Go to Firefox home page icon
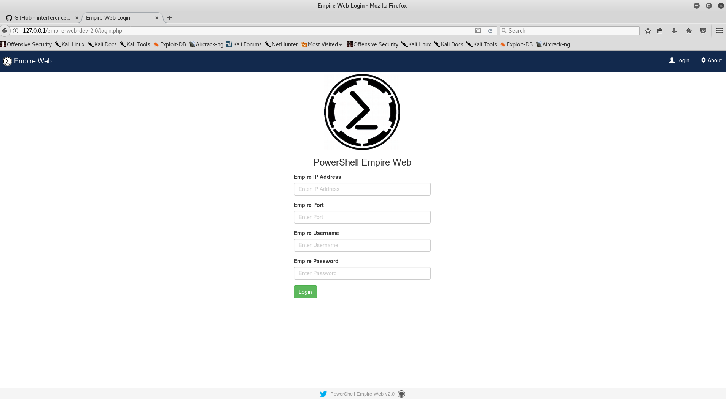 (688, 31)
